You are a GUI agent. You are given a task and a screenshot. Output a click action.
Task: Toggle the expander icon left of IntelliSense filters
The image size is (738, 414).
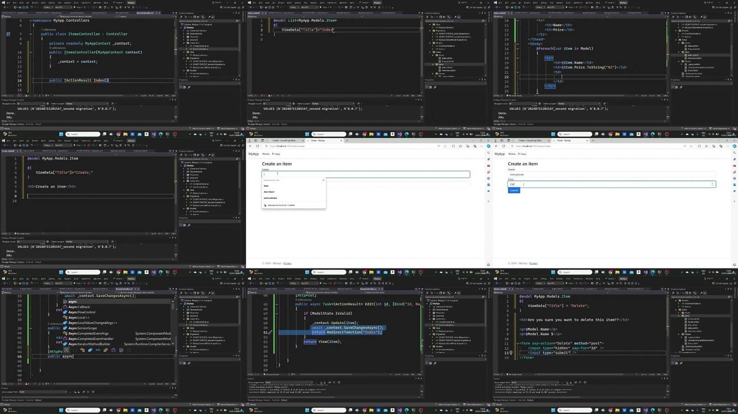point(66,350)
